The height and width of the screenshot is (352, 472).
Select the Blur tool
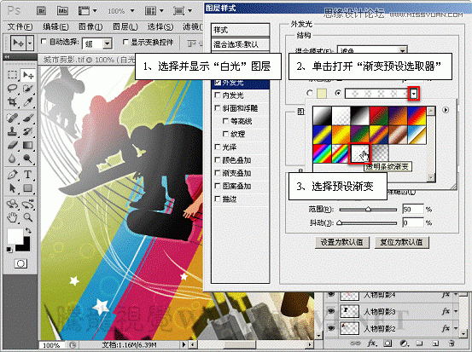[12, 159]
